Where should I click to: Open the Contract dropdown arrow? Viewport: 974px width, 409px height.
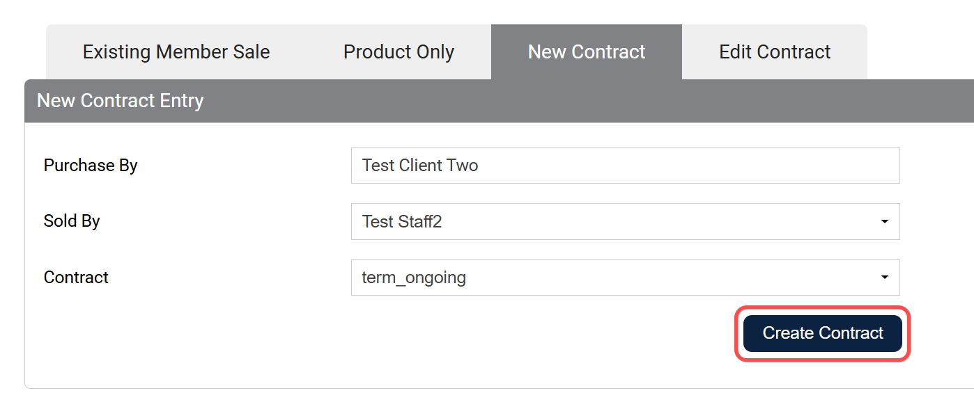coord(883,277)
